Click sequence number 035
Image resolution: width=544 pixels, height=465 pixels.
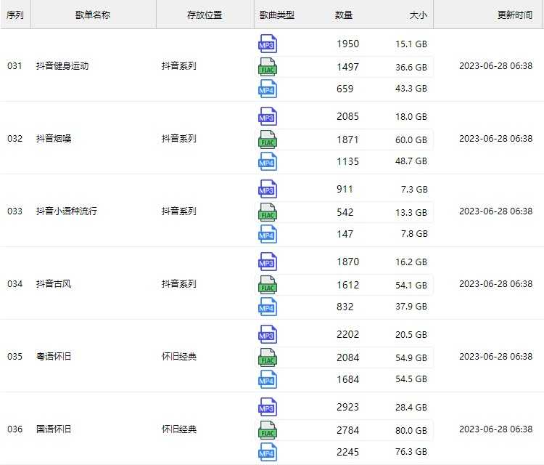(x=15, y=356)
